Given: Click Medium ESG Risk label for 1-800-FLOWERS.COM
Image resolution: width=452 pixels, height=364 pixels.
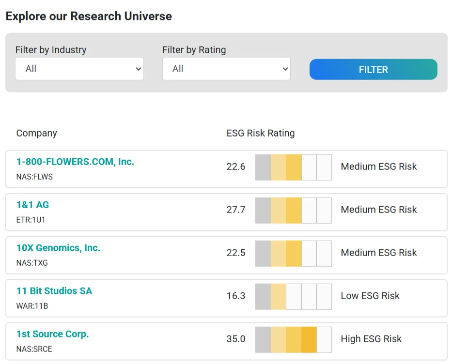Looking at the screenshot, I should click(379, 167).
